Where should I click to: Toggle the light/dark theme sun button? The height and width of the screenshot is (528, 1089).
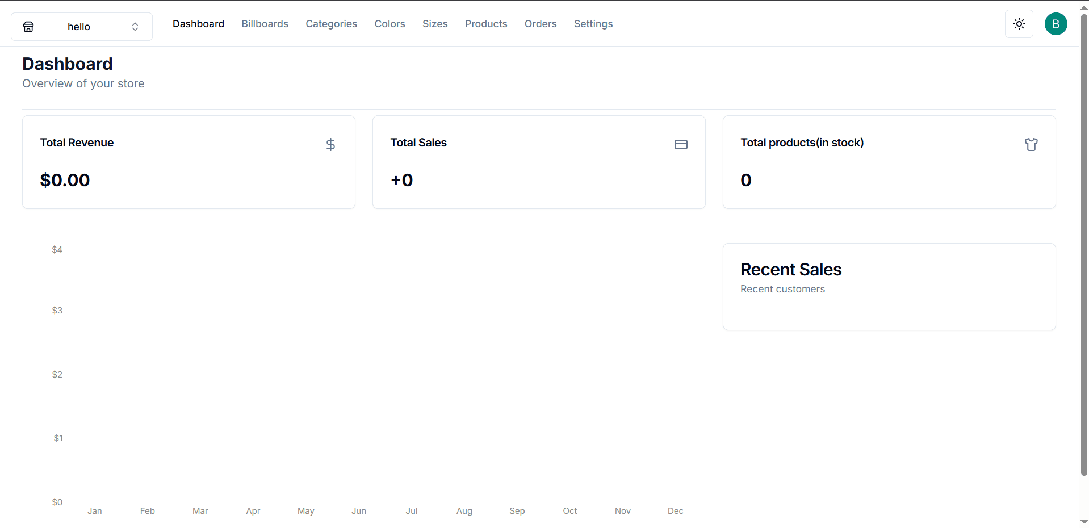click(x=1019, y=24)
